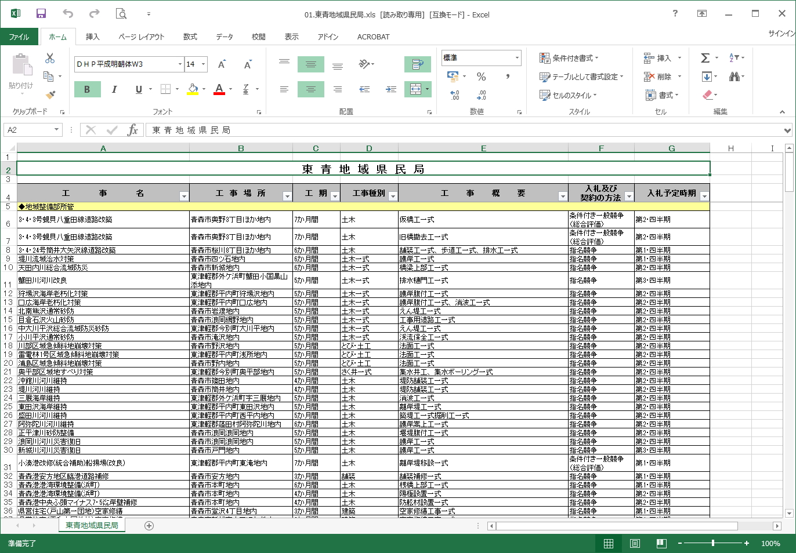The height and width of the screenshot is (553, 796).
Task: Select the 東青地域県民局 sheet tab
Action: [x=92, y=525]
